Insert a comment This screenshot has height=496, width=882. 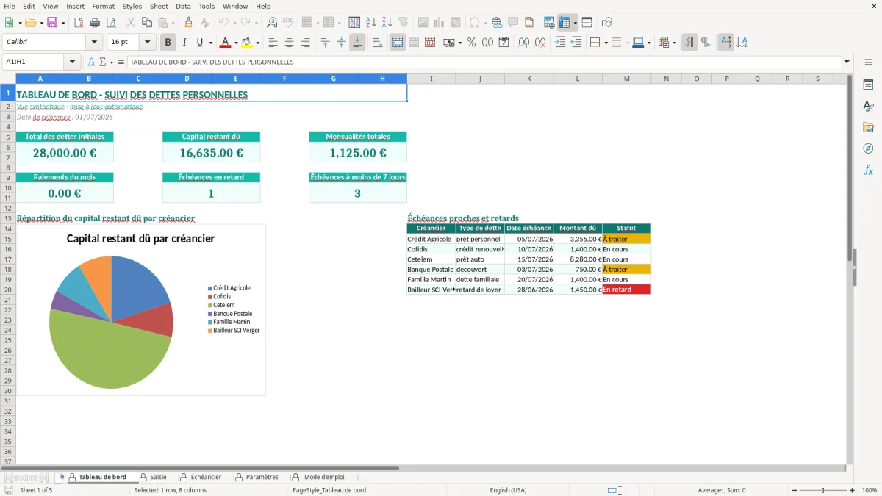click(x=513, y=23)
